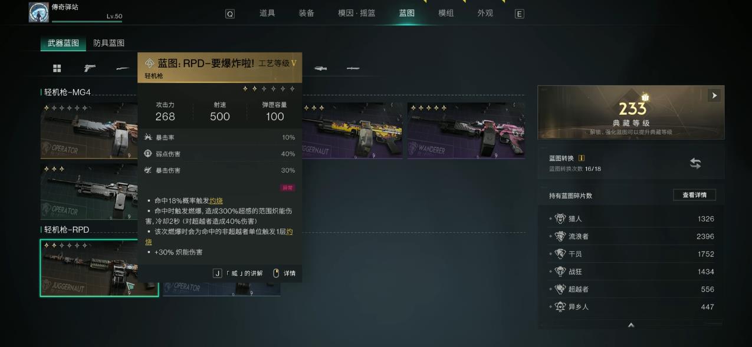Select the pink Wanderer MG4 blueprint thumbnail
752x347 pixels.
coord(466,131)
